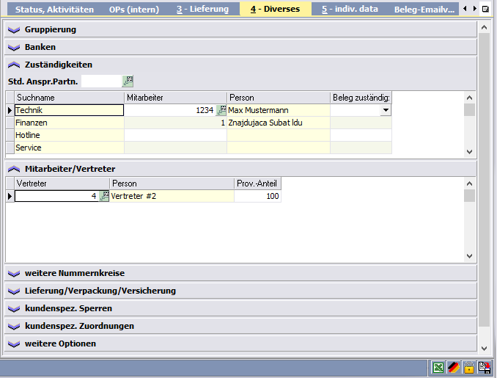Image resolution: width=497 pixels, height=378 pixels.
Task: Click the Excel export icon in status bar
Action: [438, 368]
